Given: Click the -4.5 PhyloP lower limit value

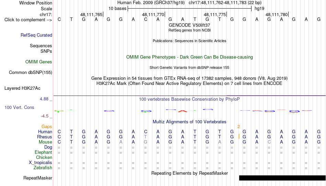Looking at the screenshot, I should coord(45,116).
